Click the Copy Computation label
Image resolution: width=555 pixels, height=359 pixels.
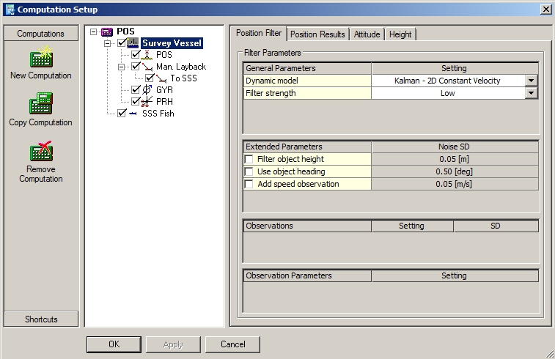point(41,122)
